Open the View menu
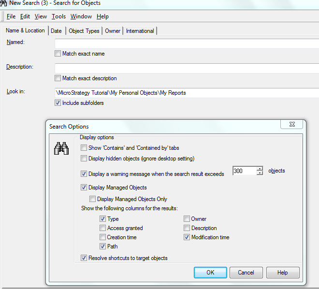319x289 pixels. coord(41,16)
